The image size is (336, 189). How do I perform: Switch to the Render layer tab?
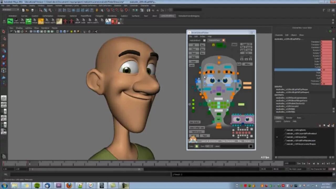click(x=289, y=118)
